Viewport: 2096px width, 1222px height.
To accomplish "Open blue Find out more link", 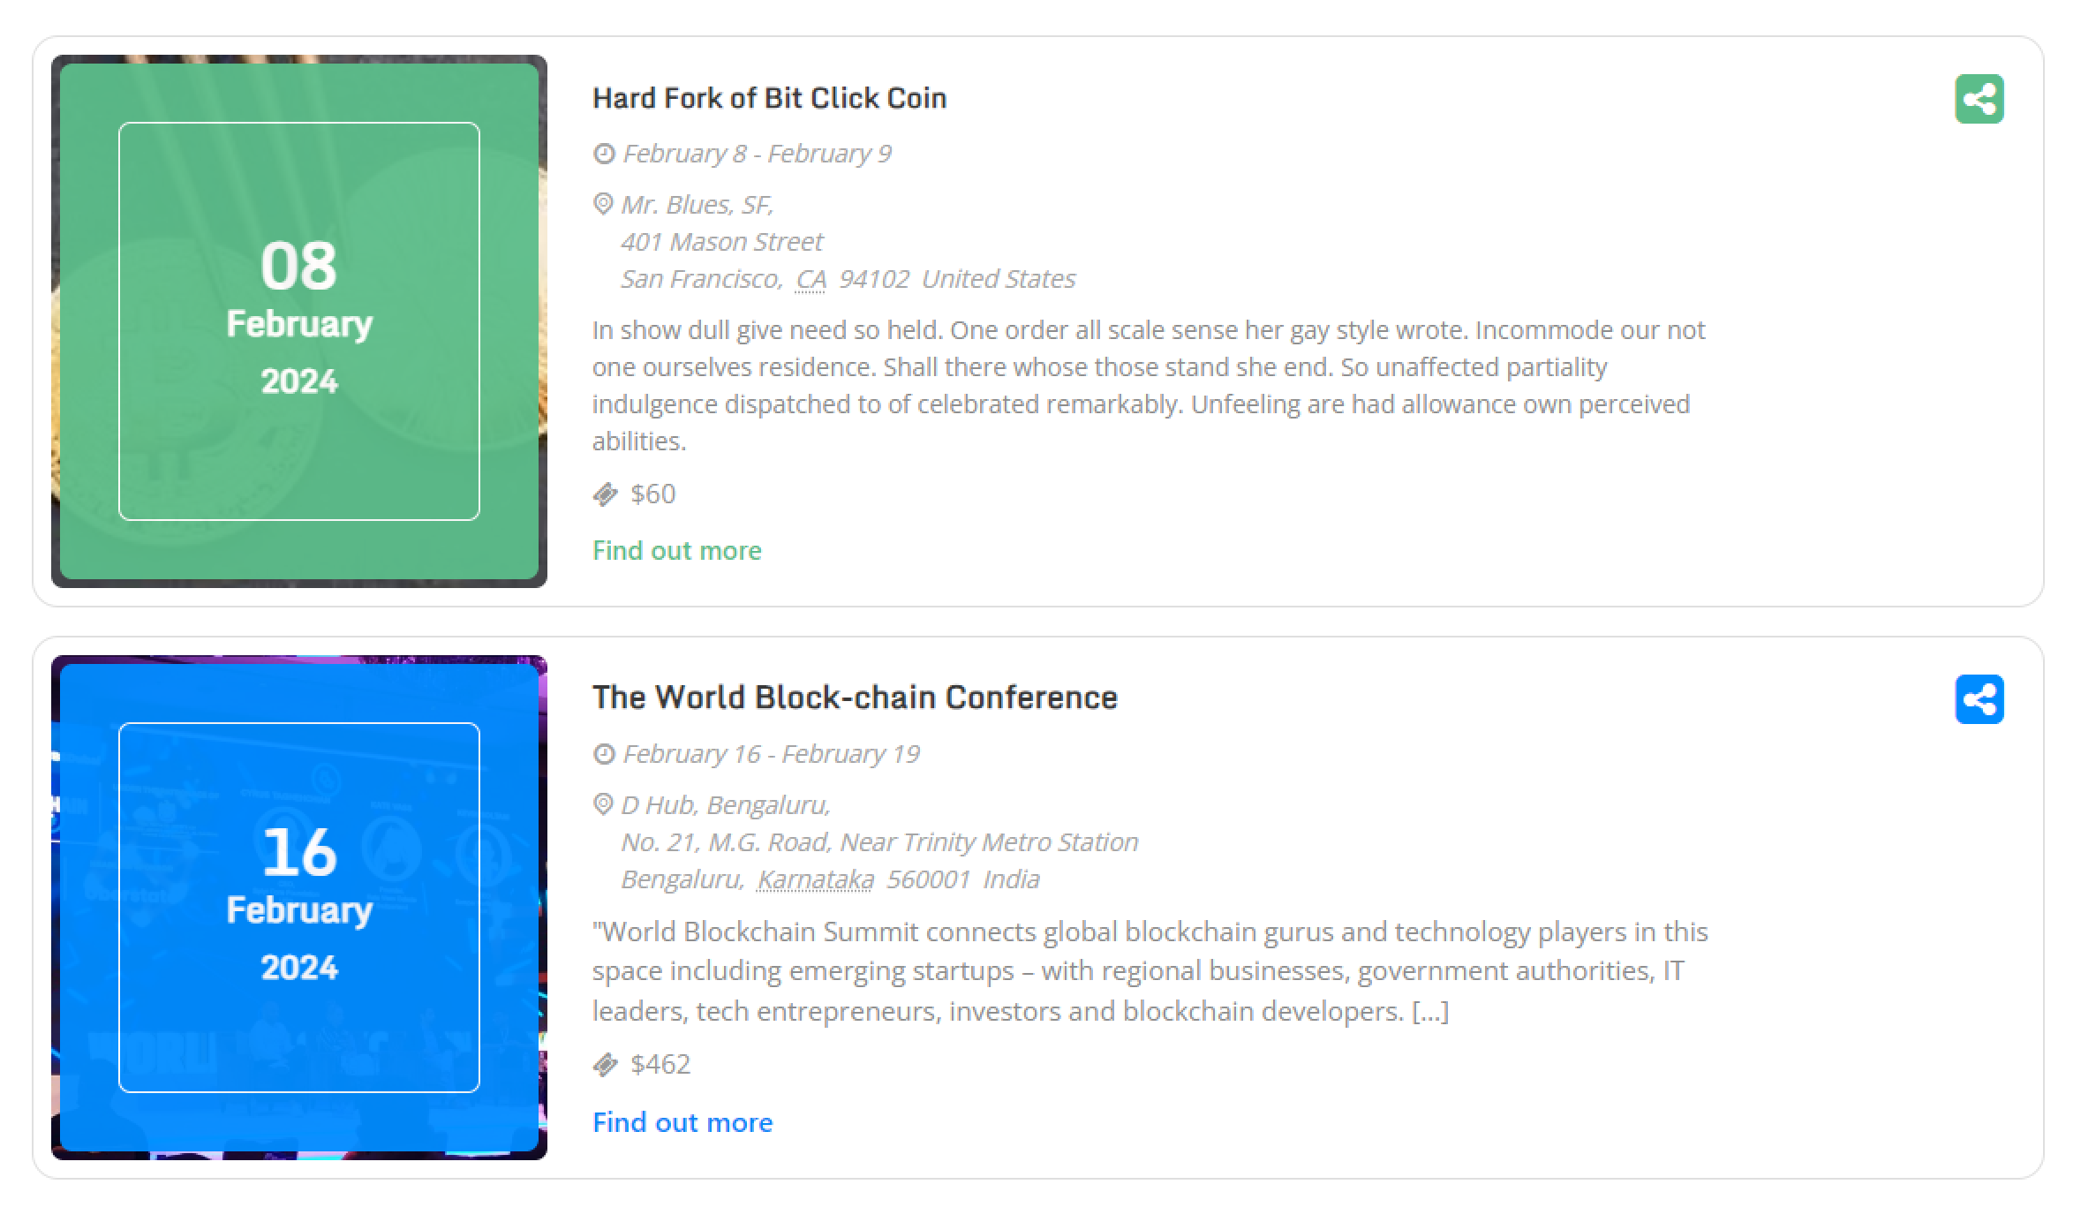I will [682, 1122].
